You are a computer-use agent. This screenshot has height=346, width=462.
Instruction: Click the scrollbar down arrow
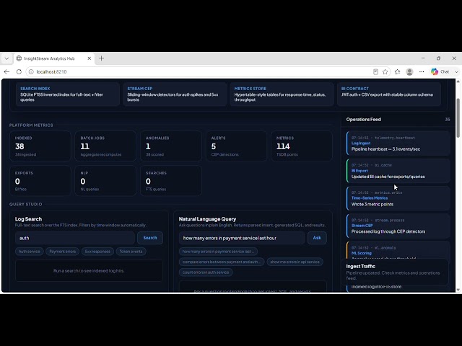click(458, 290)
